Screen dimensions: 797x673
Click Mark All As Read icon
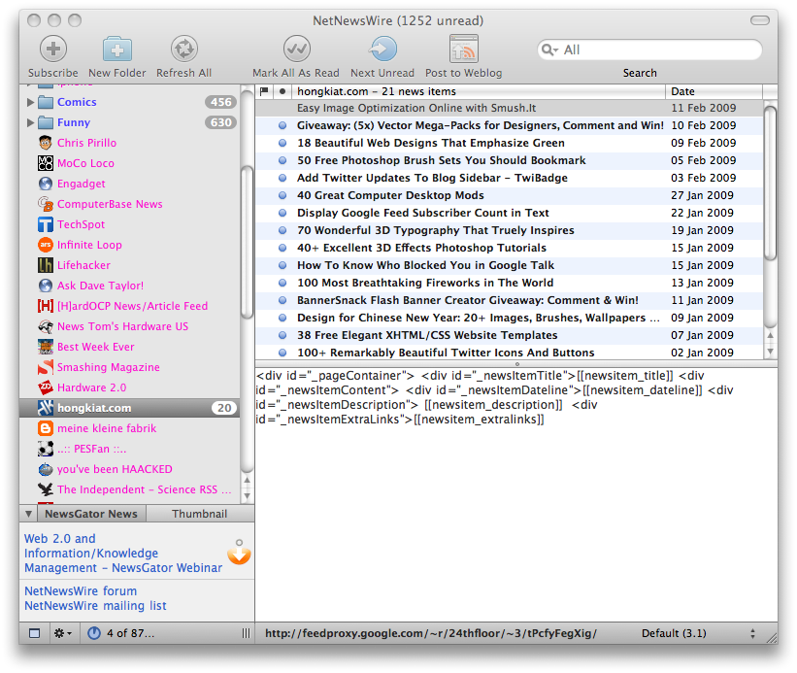[x=296, y=50]
